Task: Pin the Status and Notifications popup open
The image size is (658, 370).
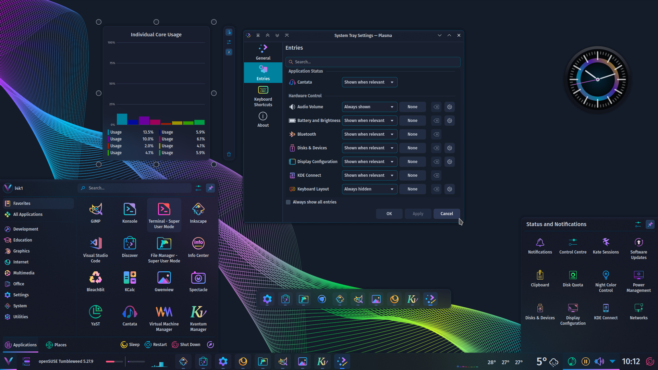Action: tap(650, 224)
